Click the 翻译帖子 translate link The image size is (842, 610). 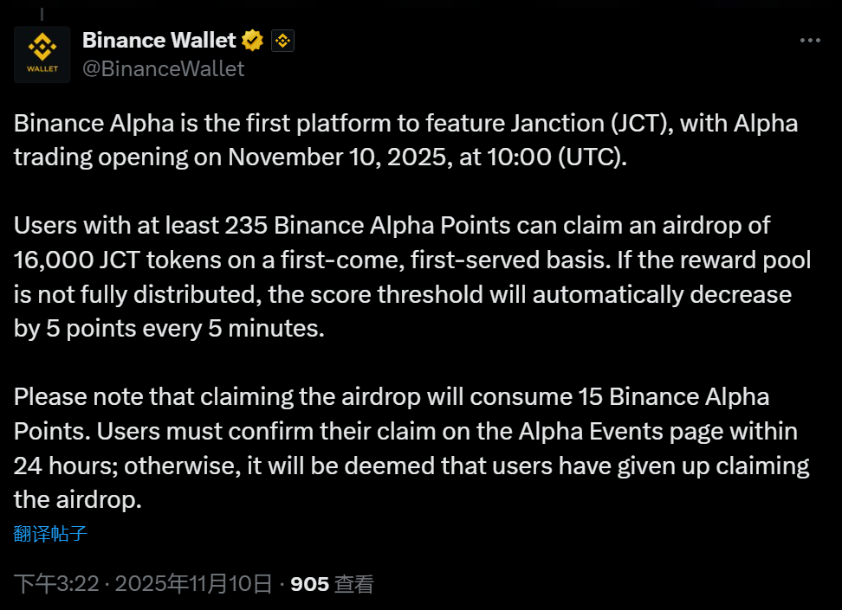[50, 533]
